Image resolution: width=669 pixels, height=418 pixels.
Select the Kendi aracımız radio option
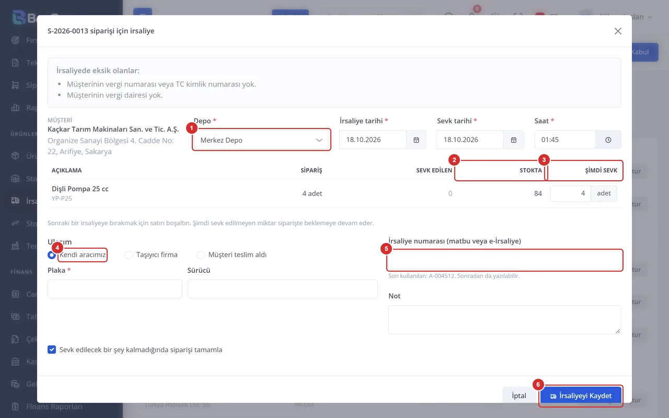tap(51, 255)
